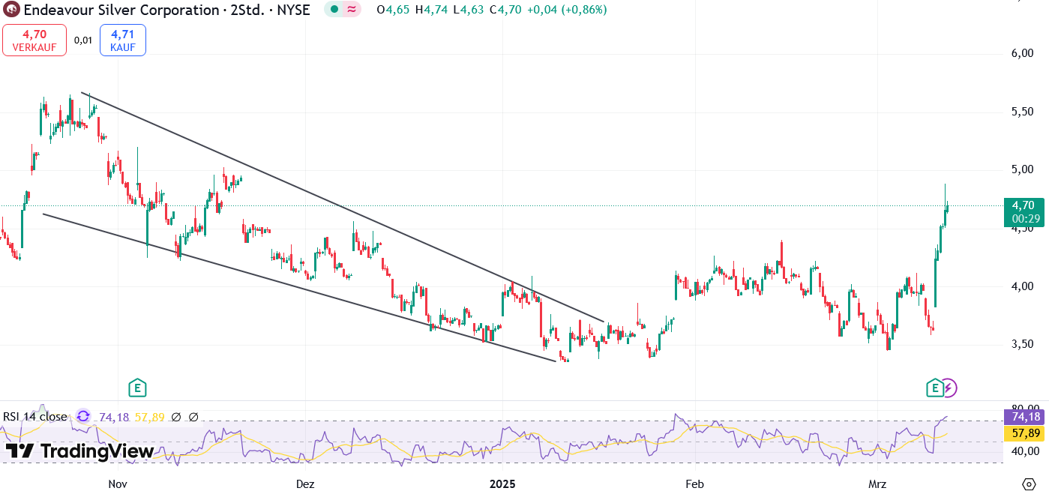
Task: Click the 3,50 price axis label
Action: (x=1023, y=344)
